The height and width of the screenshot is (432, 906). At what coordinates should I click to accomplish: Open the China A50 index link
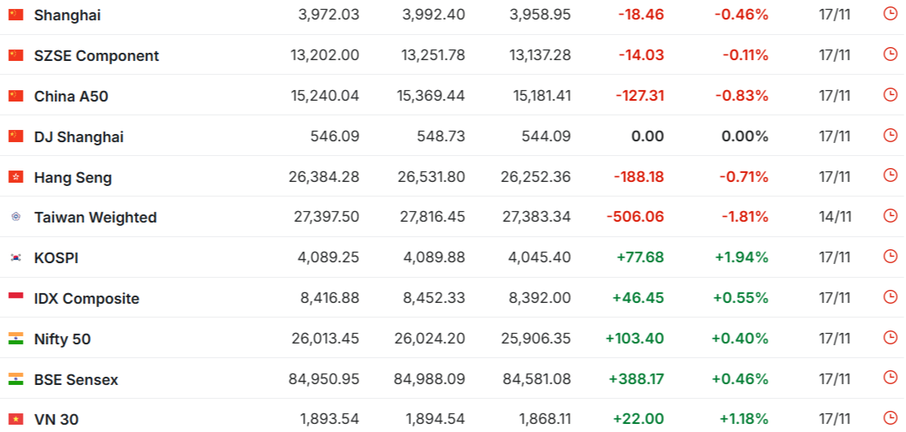coord(71,97)
